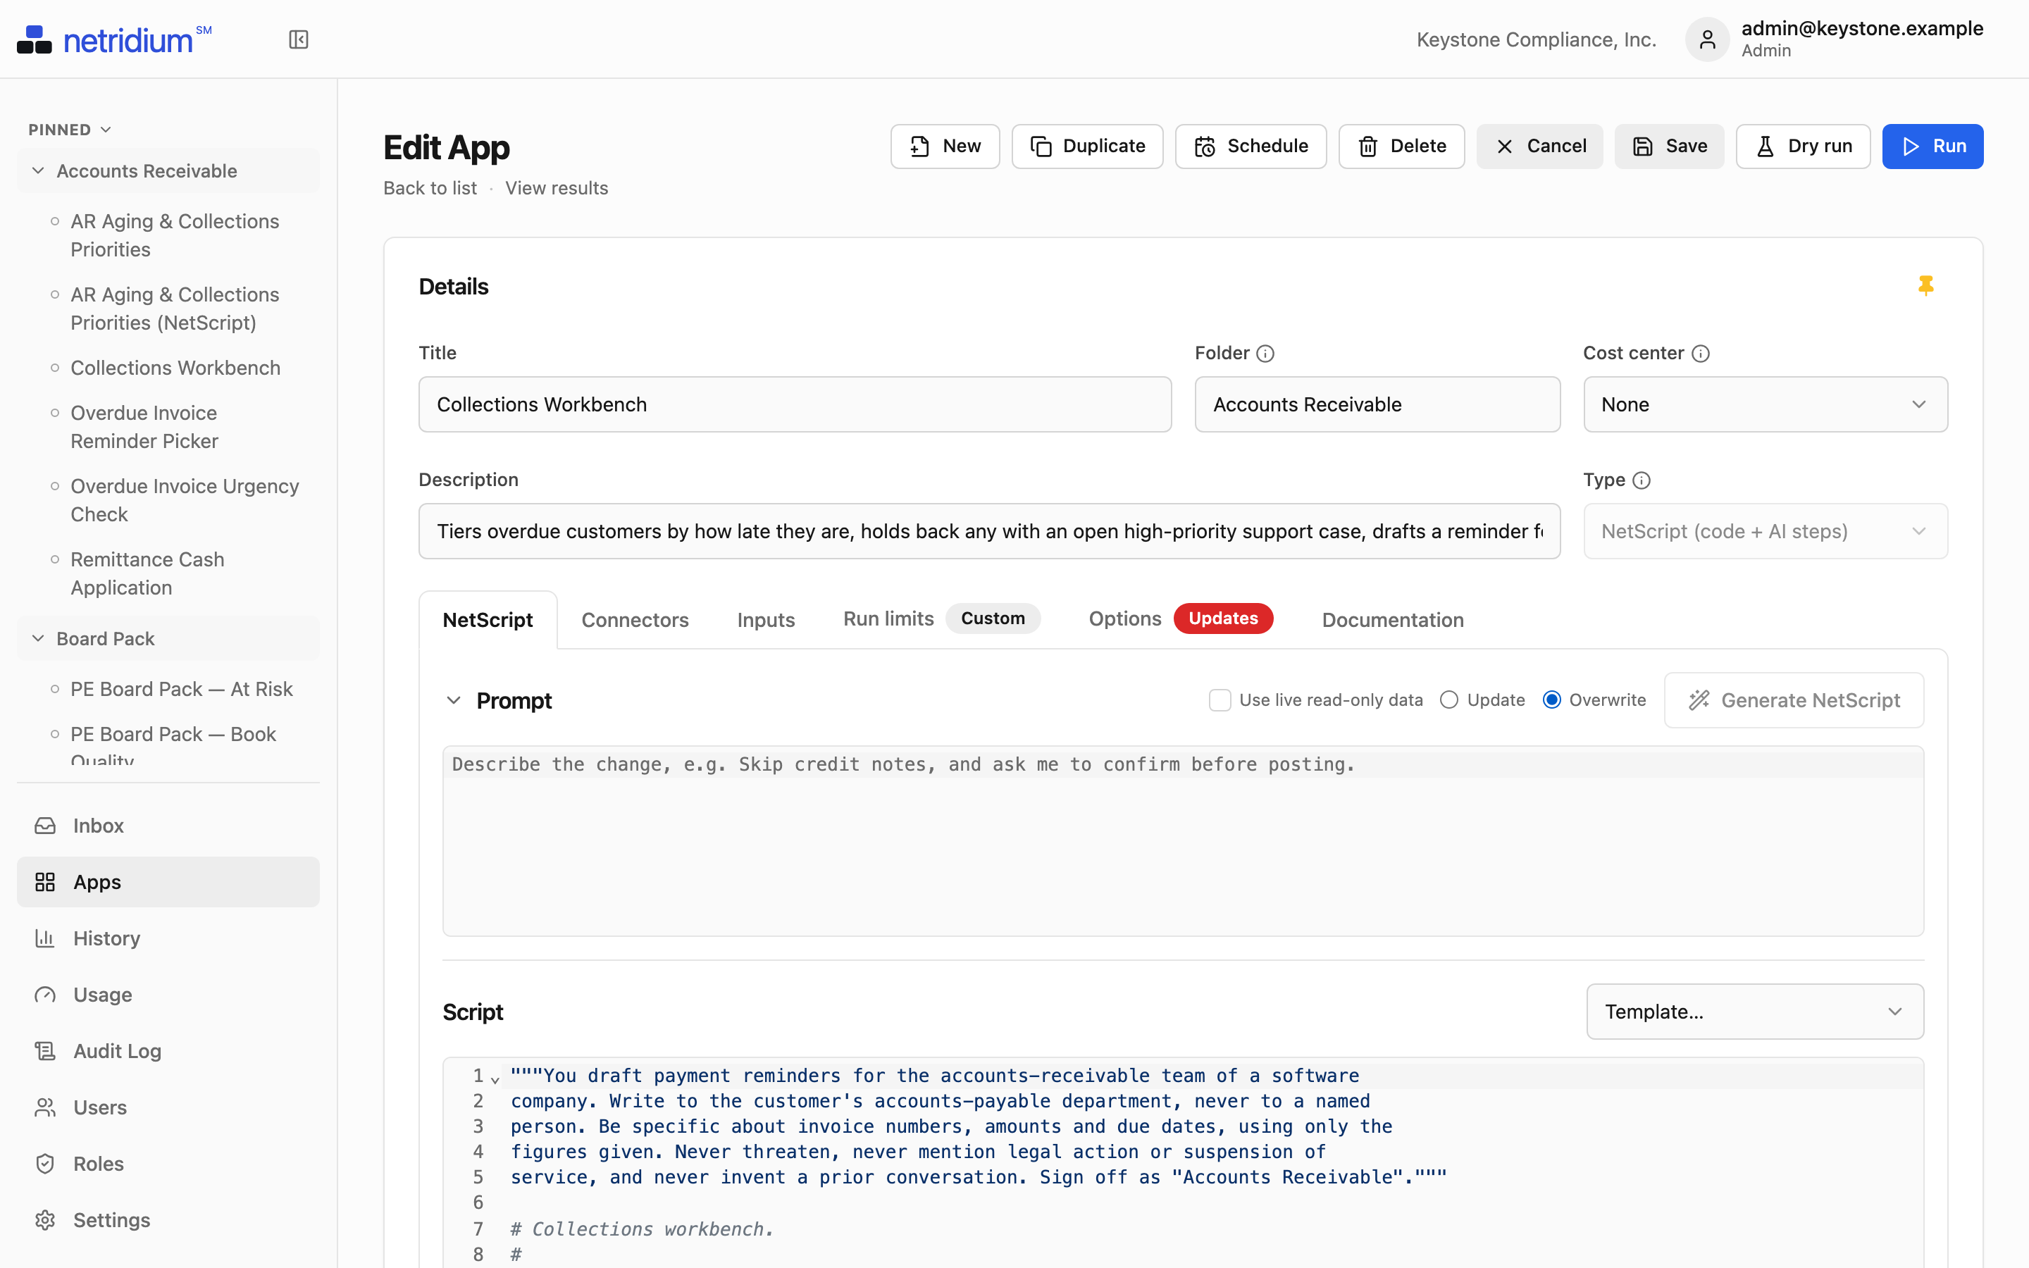Click the View results link
This screenshot has width=2029, height=1268.
tap(557, 188)
